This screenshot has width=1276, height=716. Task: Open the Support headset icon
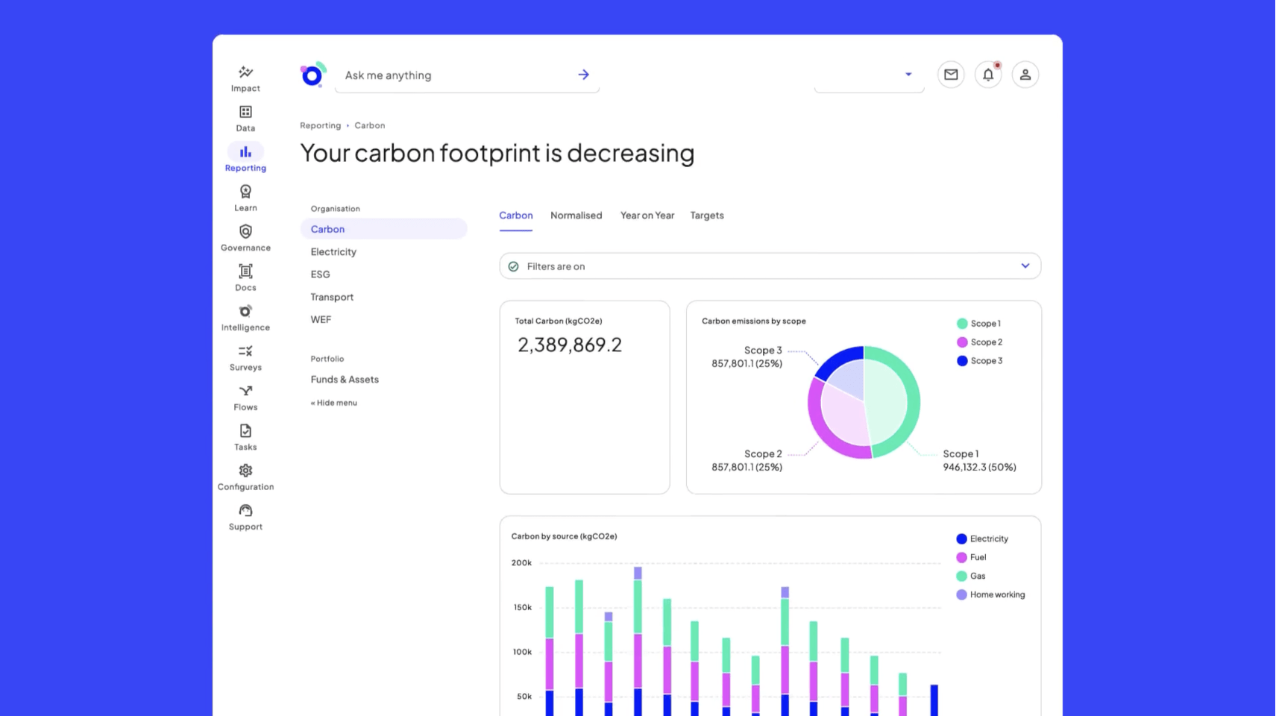pyautogui.click(x=245, y=510)
